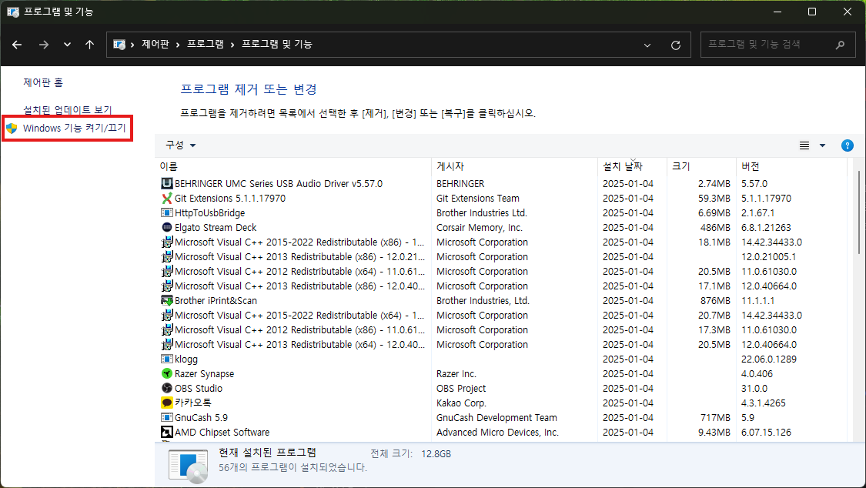Select the Git Extensions icon
Viewport: 866px width, 488px height.
coord(167,198)
